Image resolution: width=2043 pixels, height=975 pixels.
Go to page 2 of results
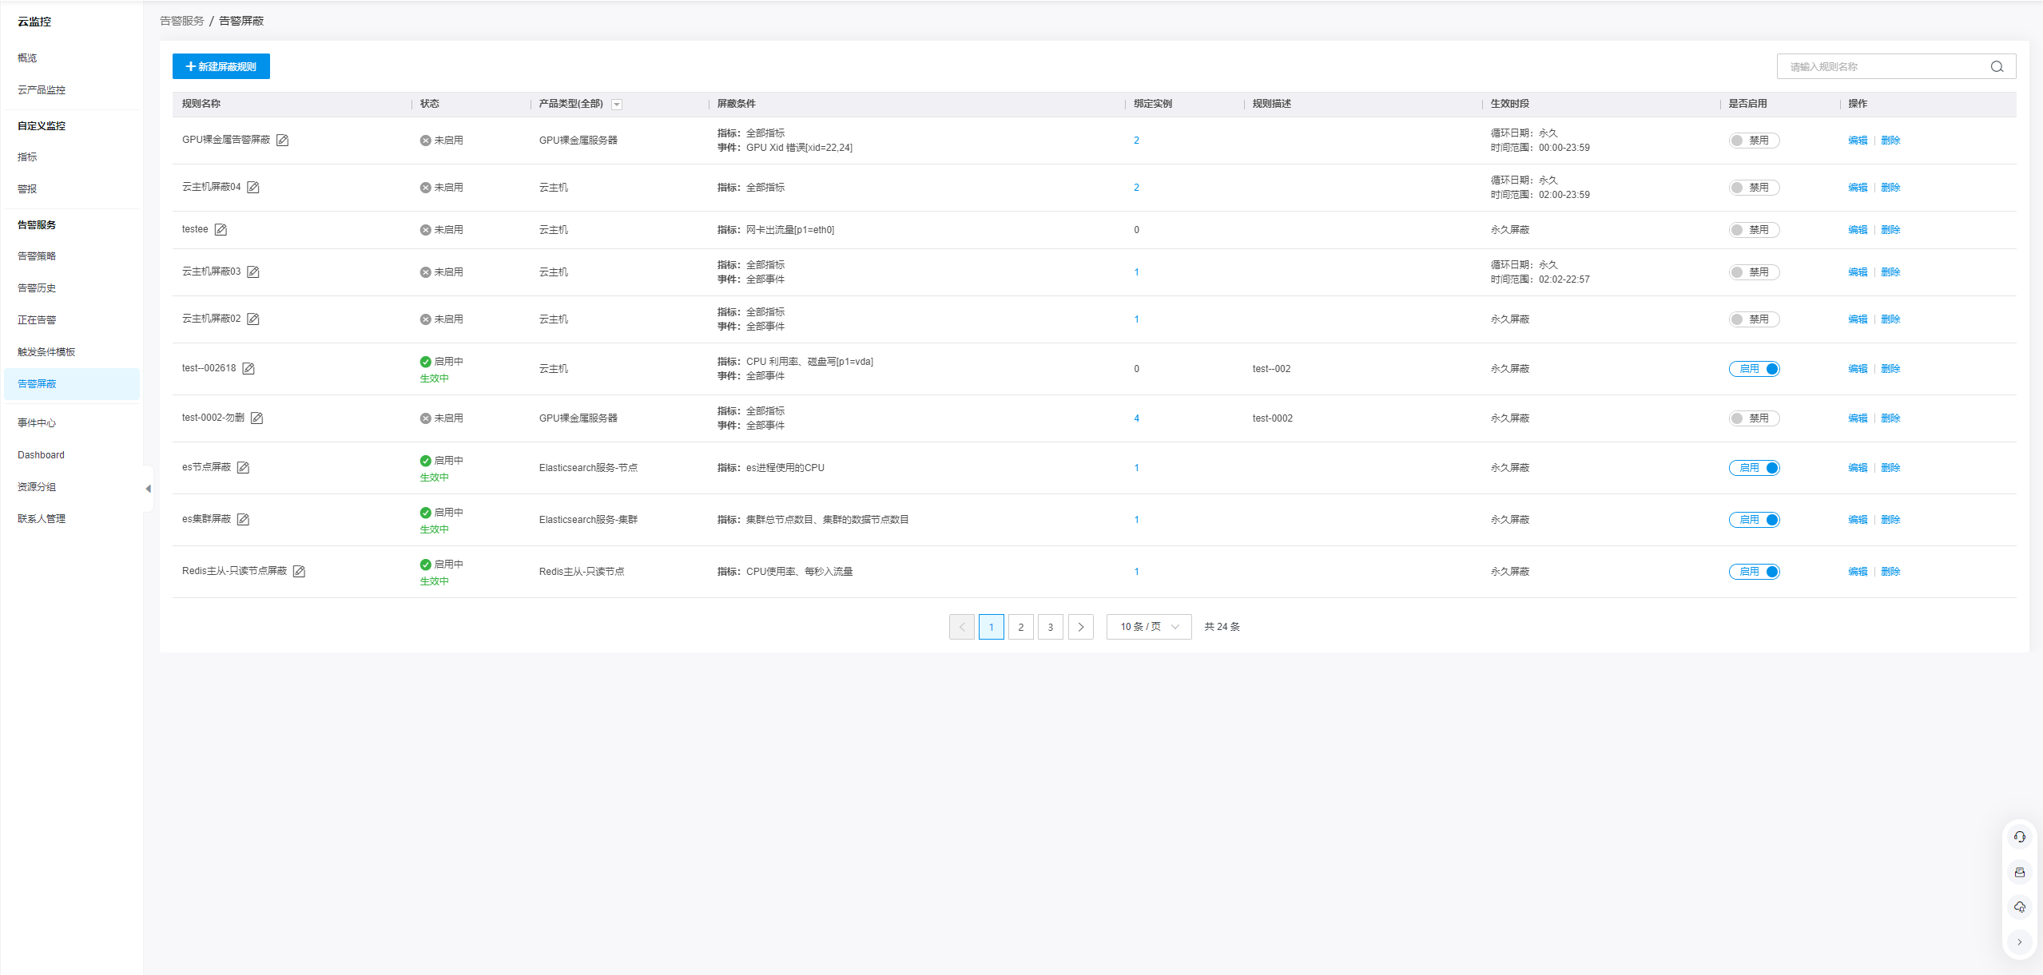click(x=1020, y=627)
